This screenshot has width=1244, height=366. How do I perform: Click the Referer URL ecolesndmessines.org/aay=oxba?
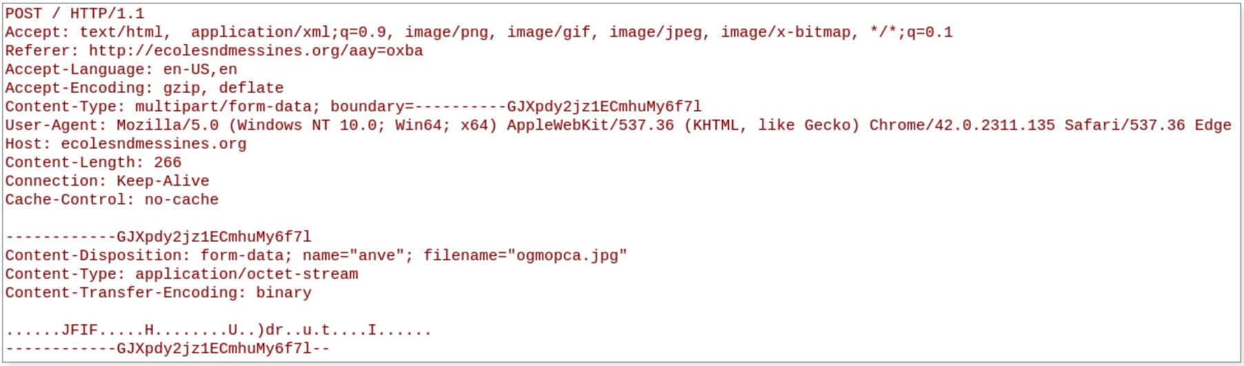[x=255, y=51]
